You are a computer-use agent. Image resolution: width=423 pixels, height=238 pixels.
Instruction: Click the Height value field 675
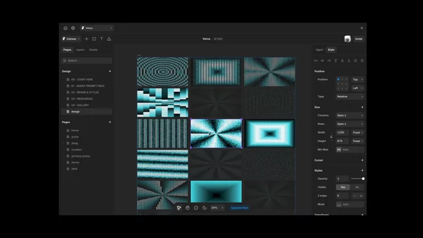[342, 141]
